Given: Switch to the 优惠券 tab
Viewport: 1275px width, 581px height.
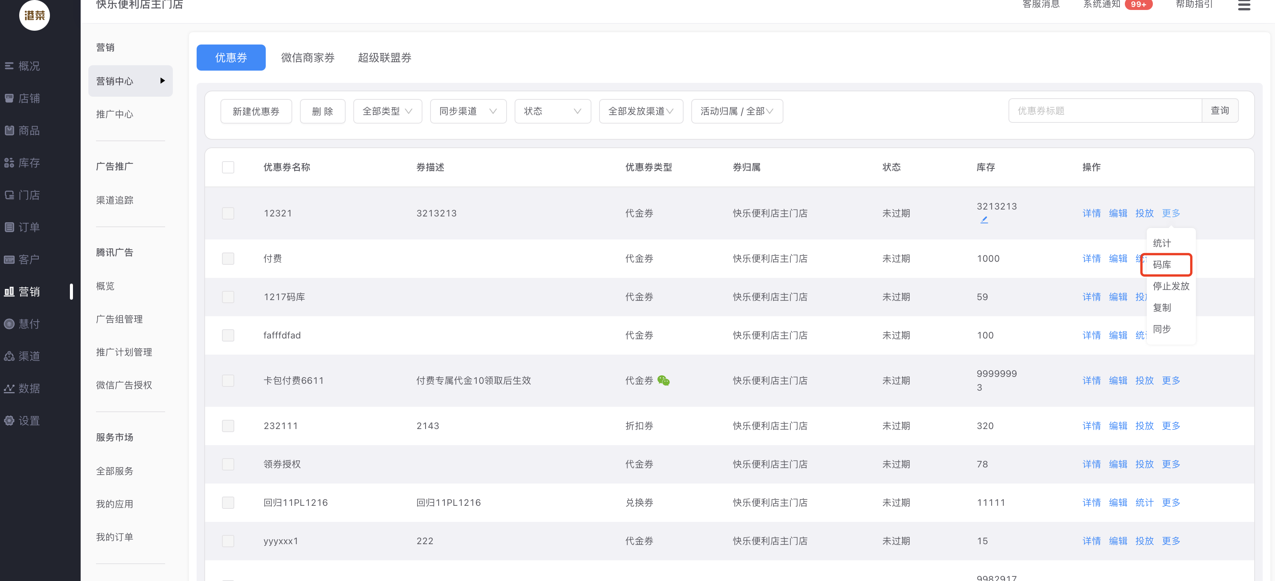Looking at the screenshot, I should point(231,58).
